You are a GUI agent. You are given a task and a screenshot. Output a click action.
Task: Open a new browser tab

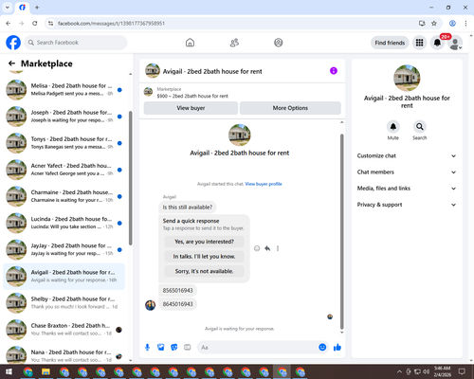tap(37, 8)
